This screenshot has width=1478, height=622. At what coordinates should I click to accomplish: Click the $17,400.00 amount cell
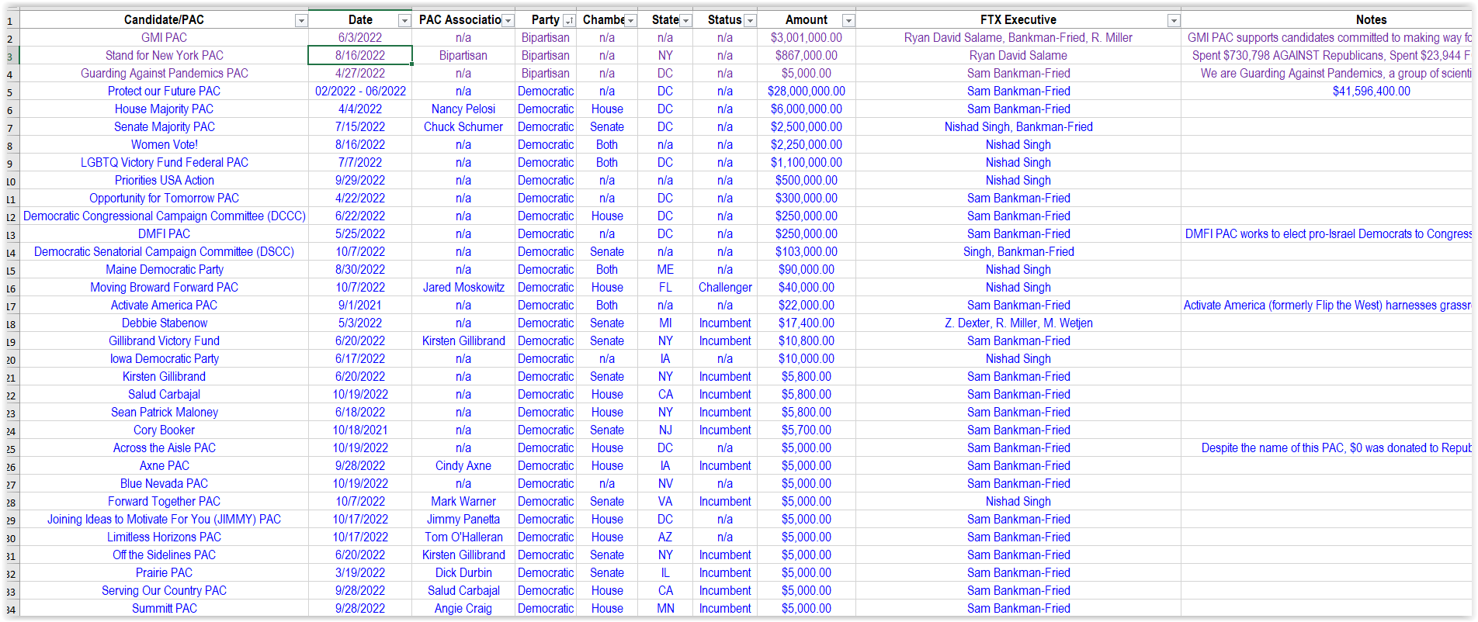[807, 323]
